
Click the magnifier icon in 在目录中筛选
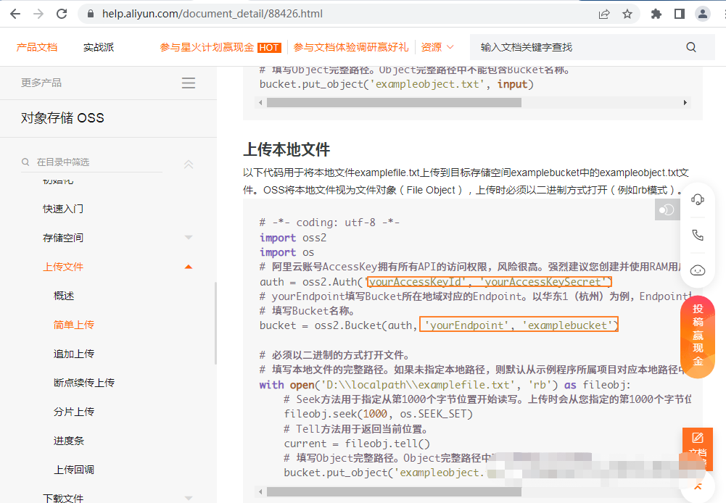pyautogui.click(x=25, y=162)
